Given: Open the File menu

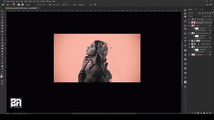Looking at the screenshot, I should tap(5, 1).
